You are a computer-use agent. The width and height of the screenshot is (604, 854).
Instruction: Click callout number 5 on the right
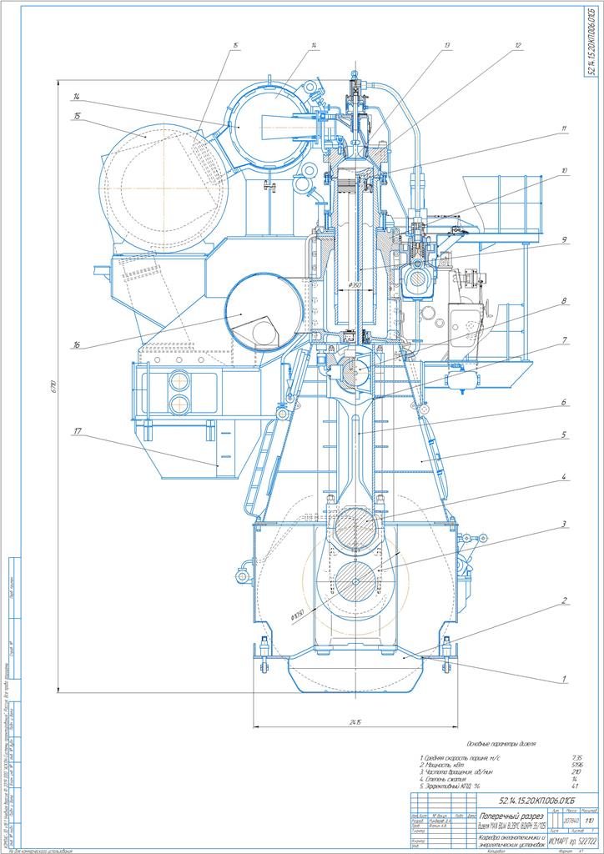click(565, 434)
